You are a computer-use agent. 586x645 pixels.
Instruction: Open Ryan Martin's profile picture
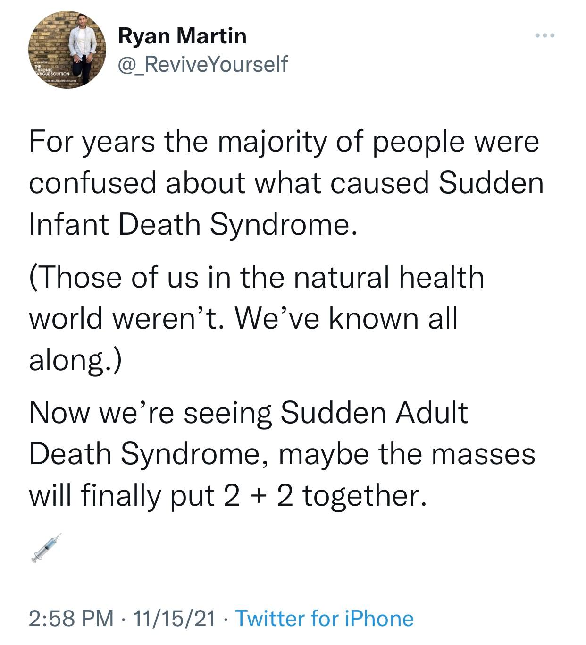coord(67,50)
